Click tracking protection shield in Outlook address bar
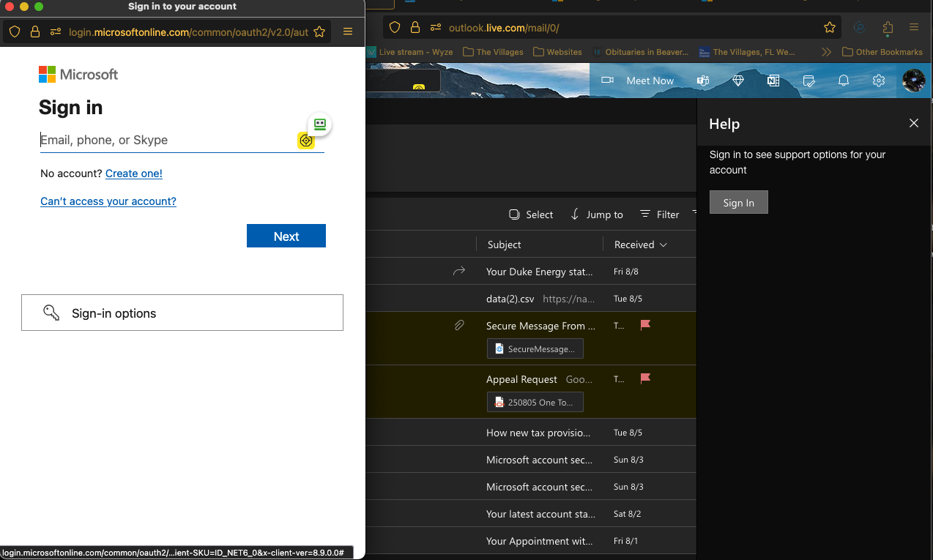Image resolution: width=933 pixels, height=560 pixels. 395,27
